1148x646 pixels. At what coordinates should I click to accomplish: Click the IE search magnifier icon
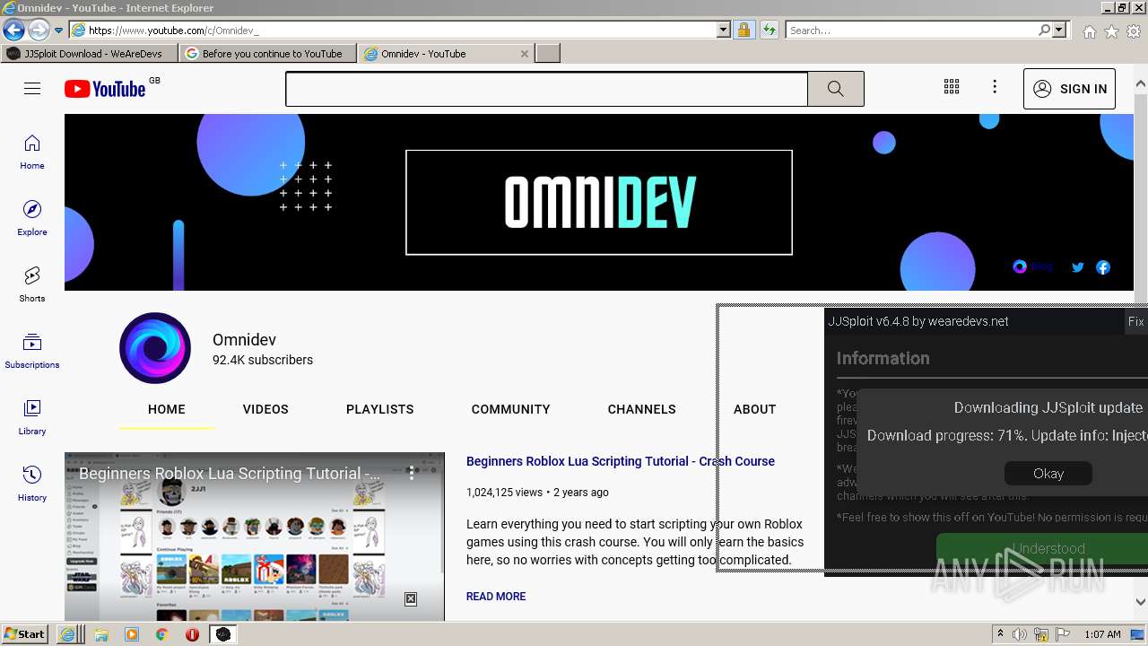pos(1044,31)
